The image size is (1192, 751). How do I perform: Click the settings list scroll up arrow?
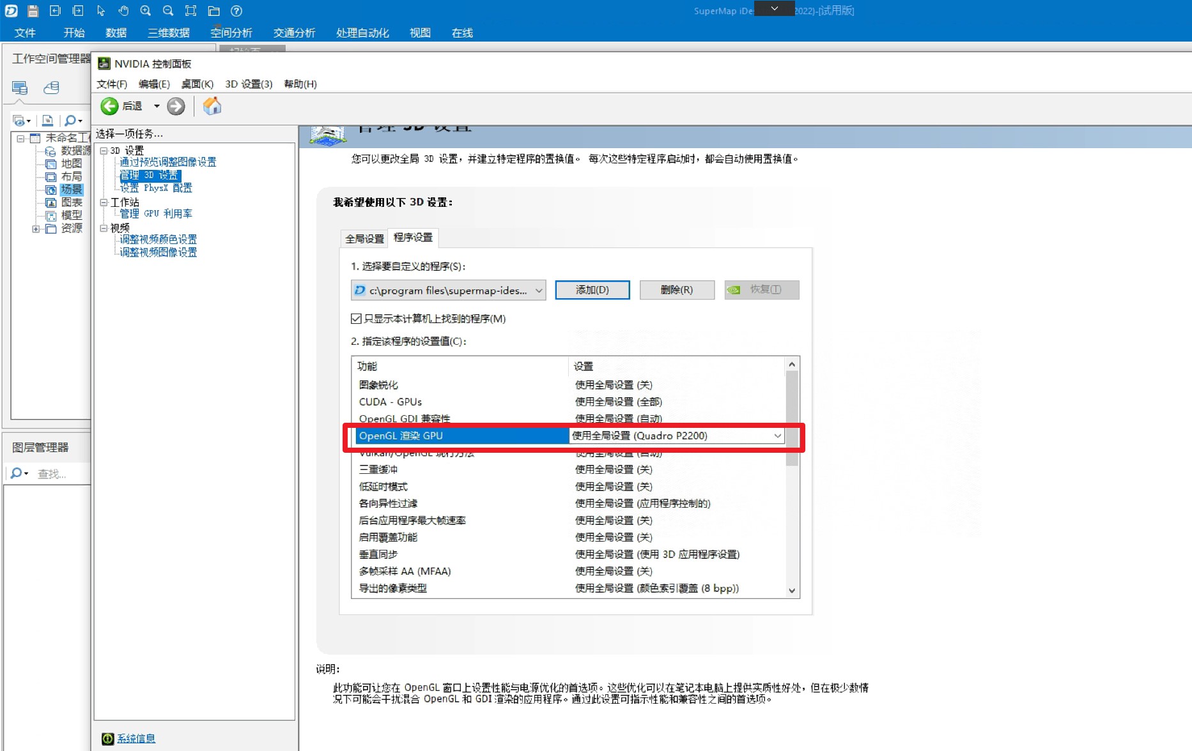(x=791, y=364)
